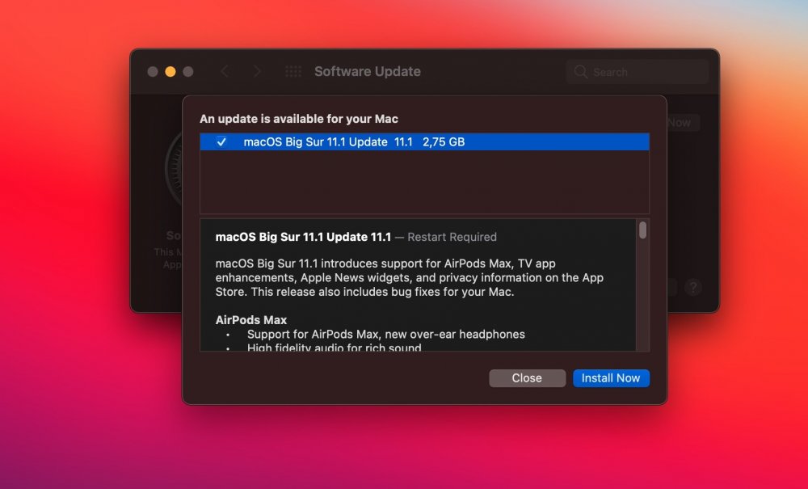The image size is (808, 489).
Task: Click 'Support for AirPods Max, new over-ear headphones' line
Action: tap(386, 334)
